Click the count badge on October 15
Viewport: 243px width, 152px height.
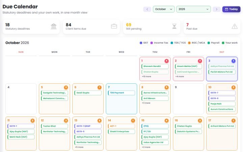(166, 121)
